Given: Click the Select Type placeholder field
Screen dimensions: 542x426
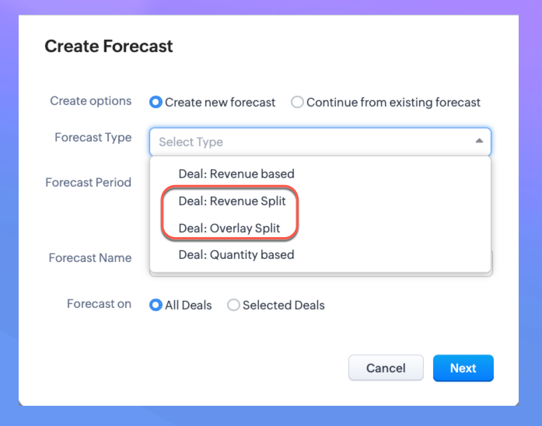Looking at the screenshot, I should click(x=191, y=142).
